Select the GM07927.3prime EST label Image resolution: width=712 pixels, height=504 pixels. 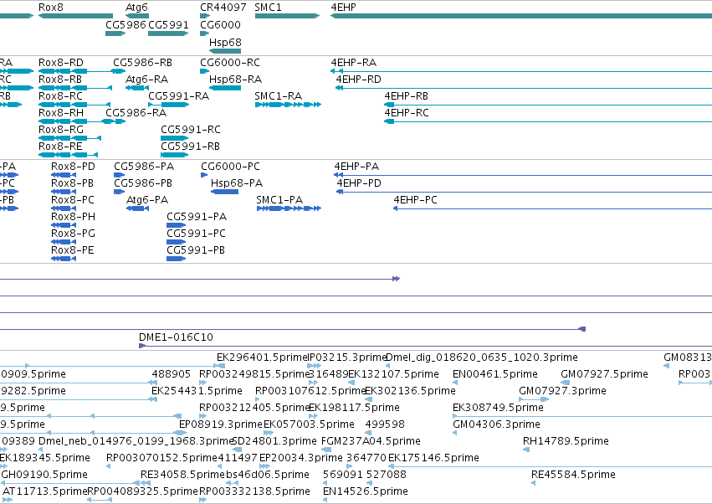562,391
